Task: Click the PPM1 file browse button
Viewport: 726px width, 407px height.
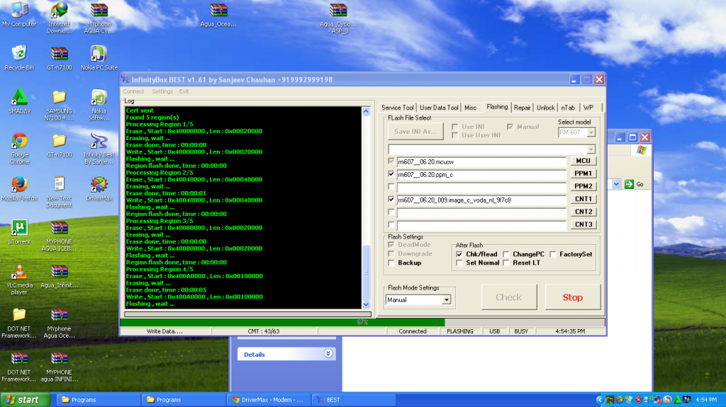Action: point(583,173)
